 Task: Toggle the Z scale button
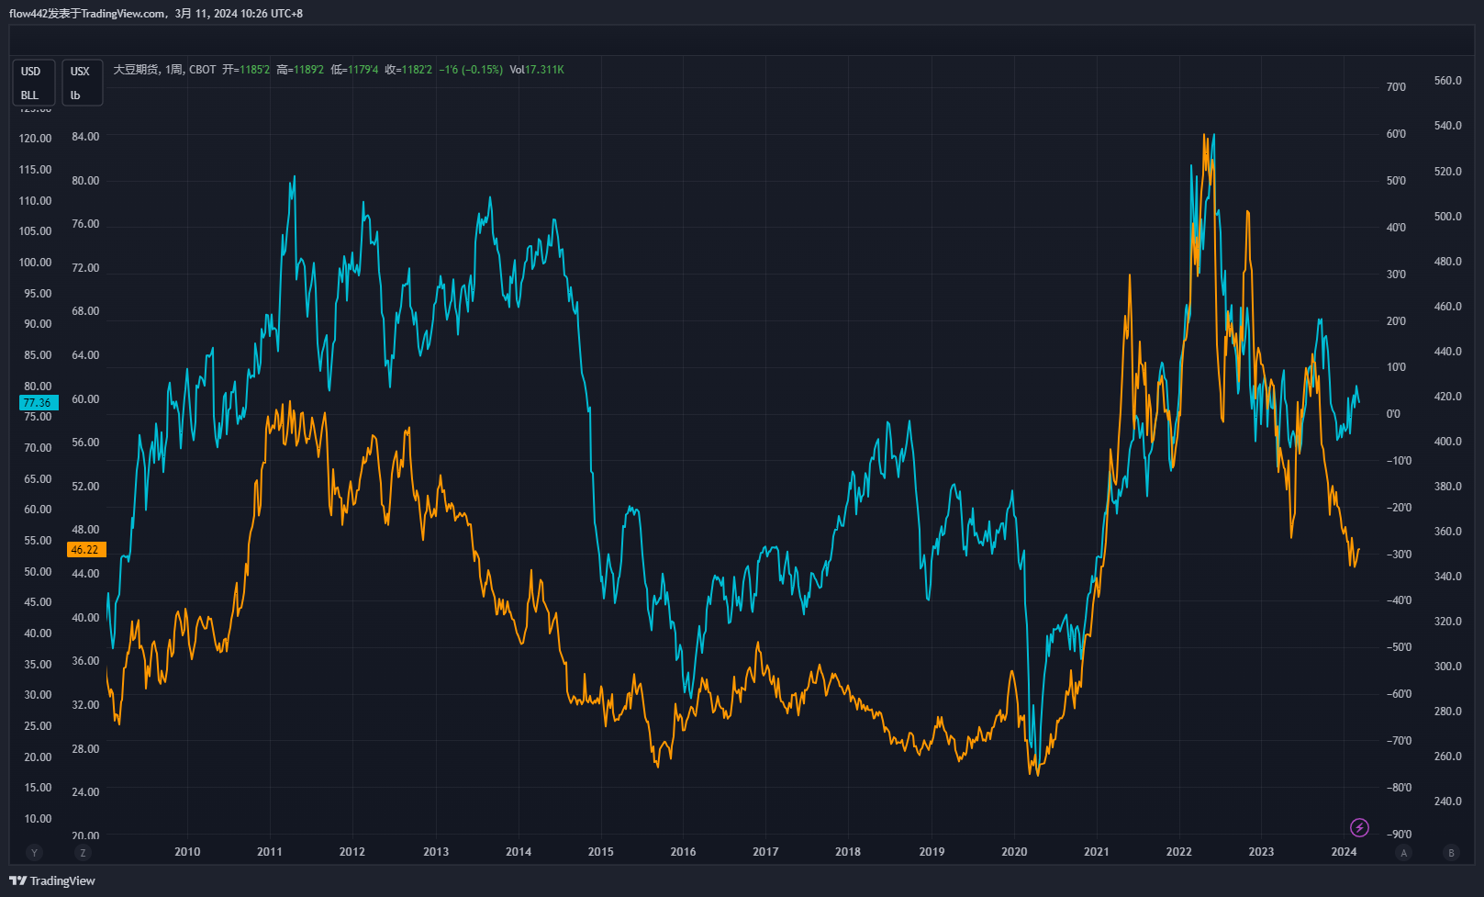click(83, 853)
